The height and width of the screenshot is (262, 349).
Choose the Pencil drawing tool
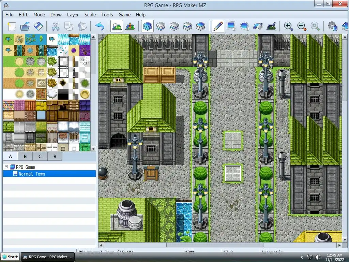pos(218,26)
